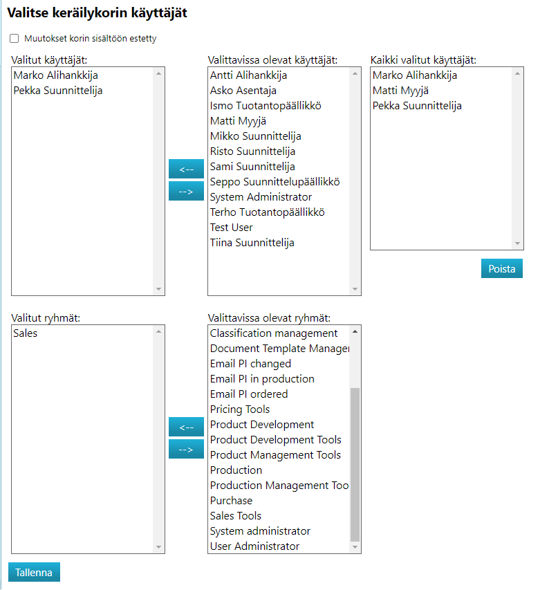
Task: Select User Administrator from available groups
Action: coord(254,546)
